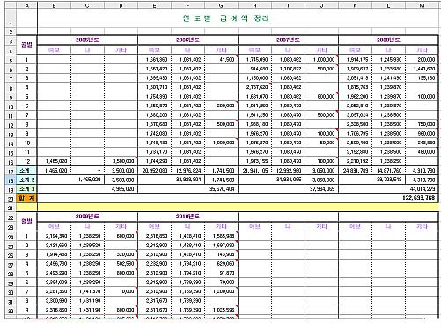The image size is (441, 323).
Task: Click the 2006년도 year heading
Action: [x=187, y=40]
